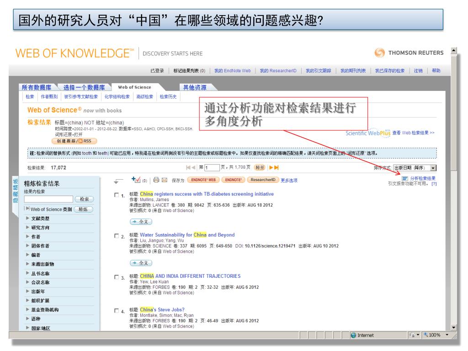Switch to the 所有数据库 tab
This screenshot has width=468, height=351.
[37, 87]
